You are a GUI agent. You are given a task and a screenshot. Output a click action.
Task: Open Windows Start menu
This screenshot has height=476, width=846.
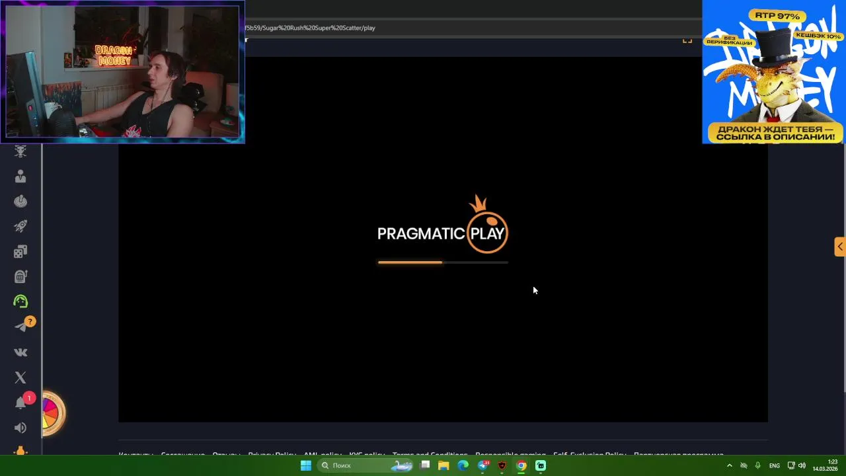pos(305,465)
